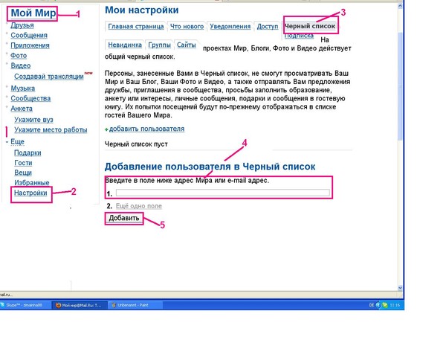Switch to Что нового tab
This screenshot has width=446, height=357.
187,27
